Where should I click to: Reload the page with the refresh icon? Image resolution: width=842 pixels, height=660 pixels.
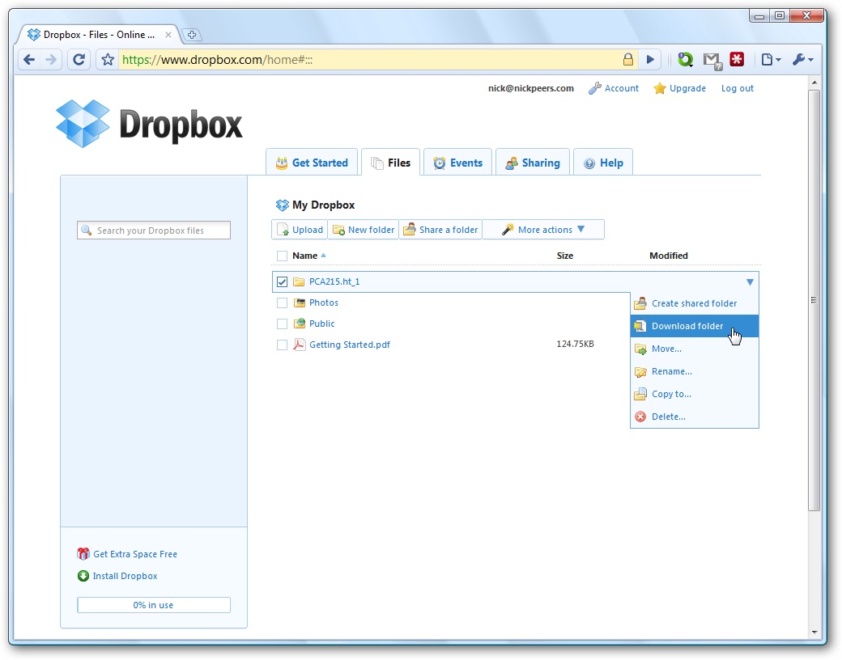click(x=79, y=60)
